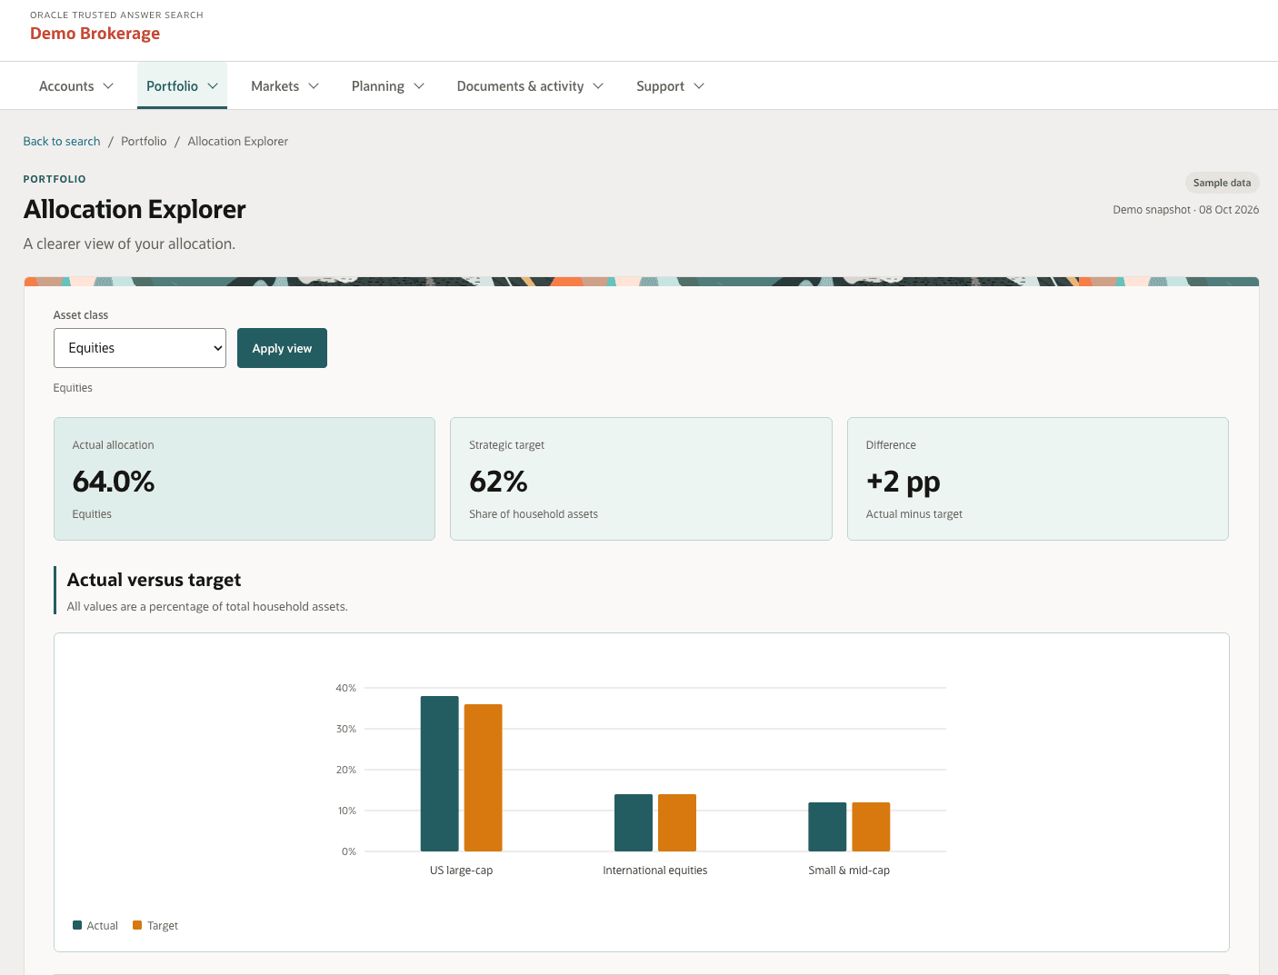Click the '40%' y-axis label
The image size is (1278, 975).
tap(345, 688)
